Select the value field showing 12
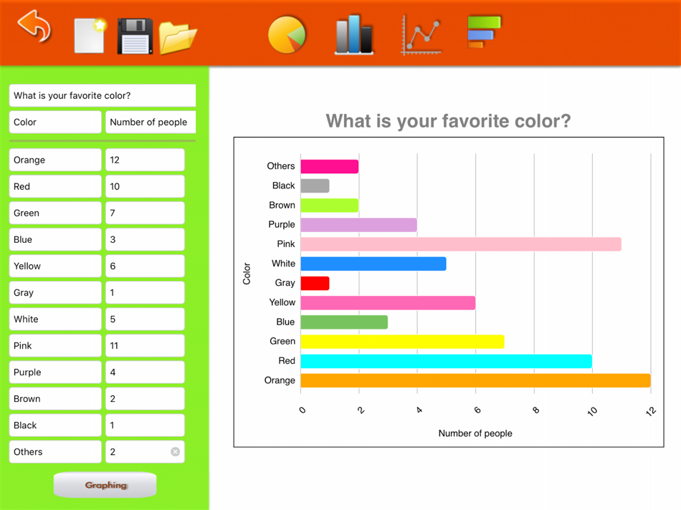 [x=145, y=160]
